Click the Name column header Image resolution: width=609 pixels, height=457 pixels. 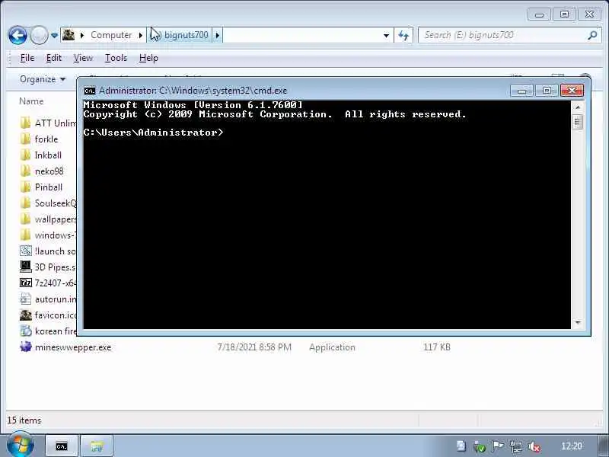31,101
